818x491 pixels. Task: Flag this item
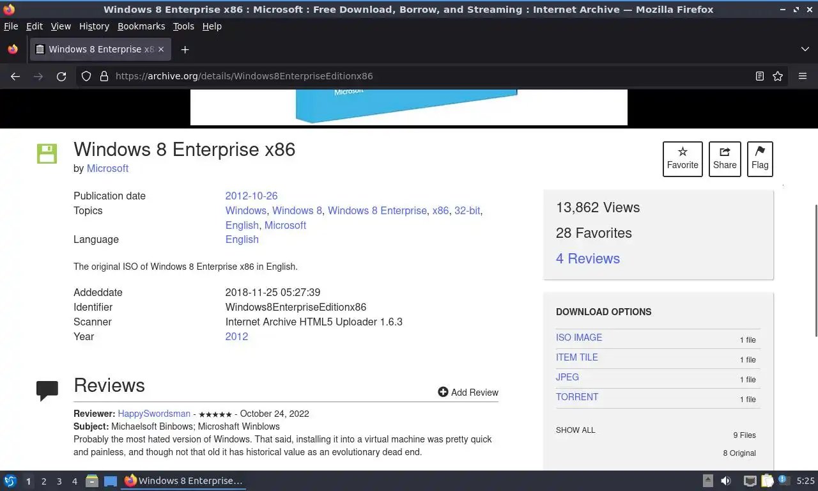point(760,159)
